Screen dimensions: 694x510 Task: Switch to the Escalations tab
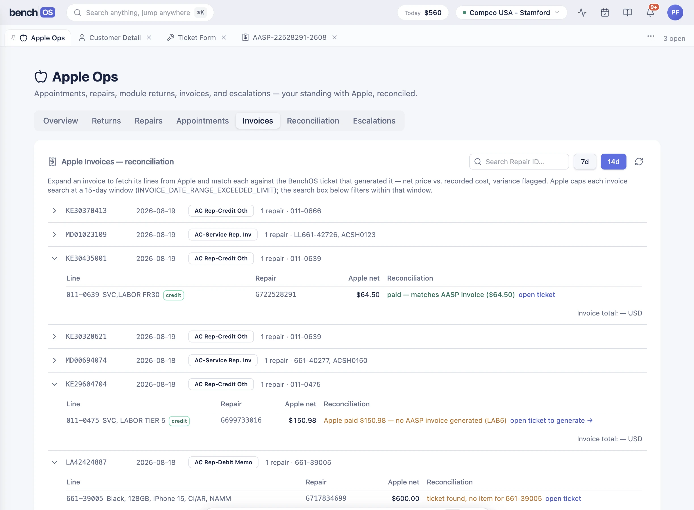374,121
